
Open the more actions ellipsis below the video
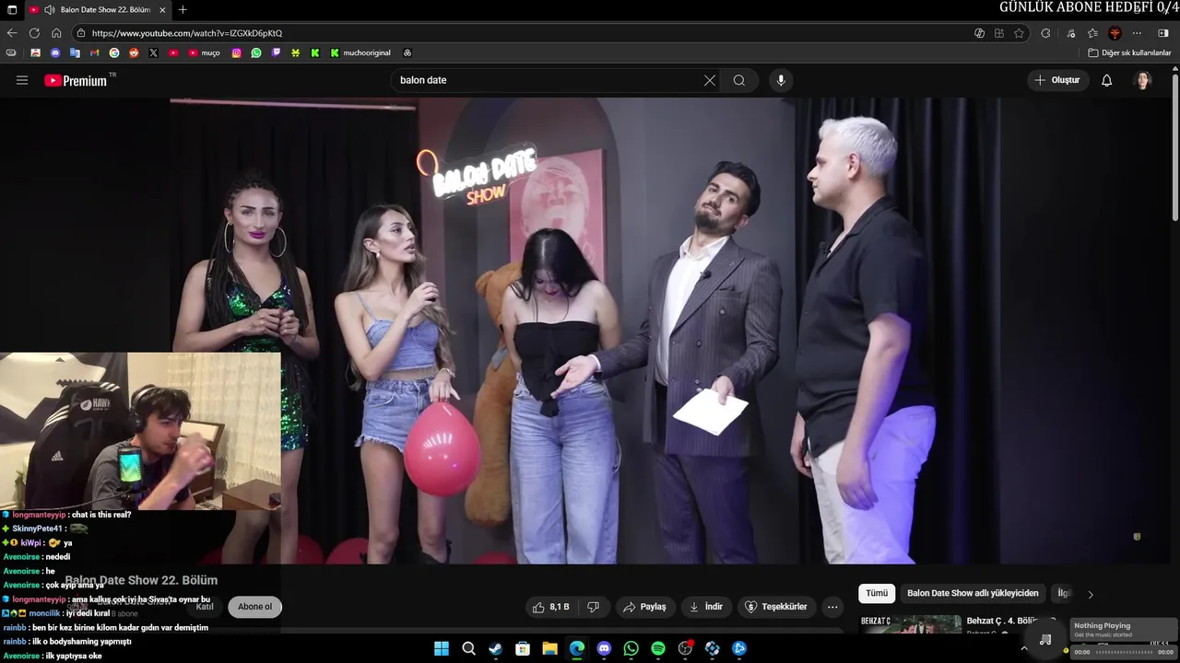[832, 607]
